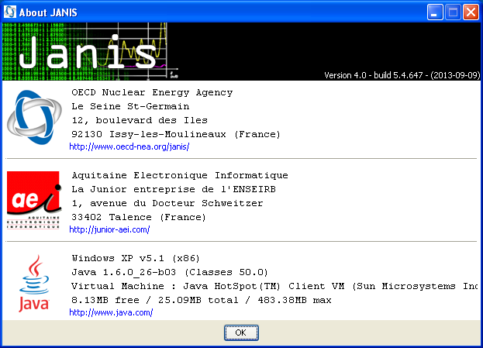Maximize the About JANIS dialog
The image size is (483, 348).
coord(454,12)
